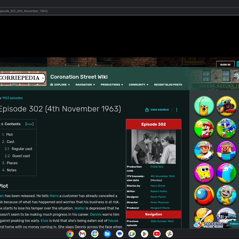Click the Scorenga Online Games logo

tap(208, 224)
